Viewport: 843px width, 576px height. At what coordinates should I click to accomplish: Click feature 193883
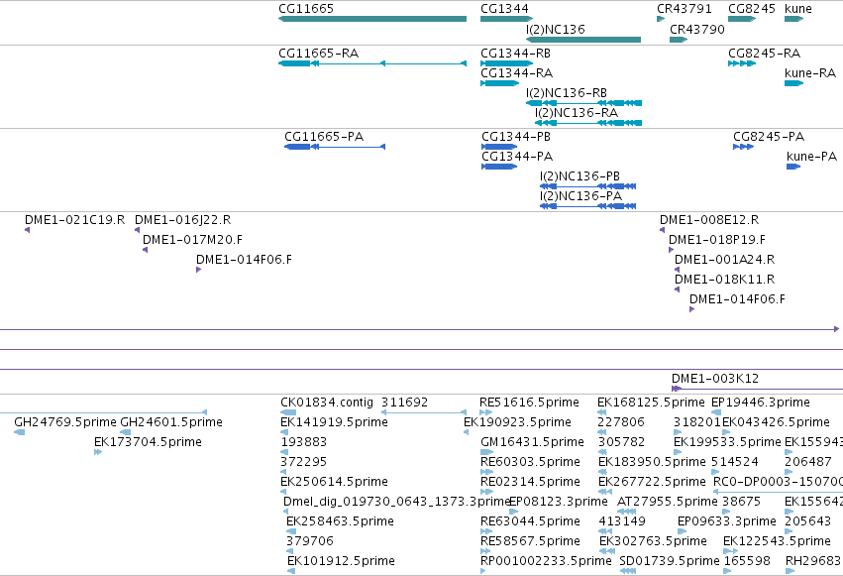point(303,442)
